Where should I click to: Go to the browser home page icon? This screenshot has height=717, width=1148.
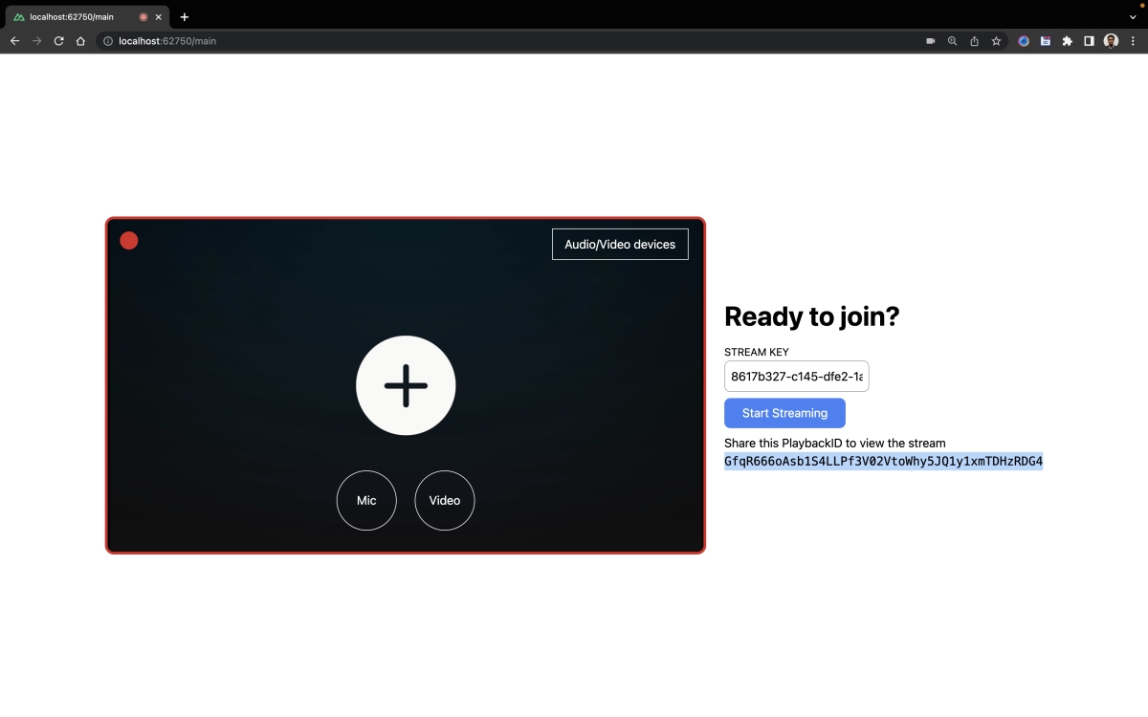coord(80,41)
